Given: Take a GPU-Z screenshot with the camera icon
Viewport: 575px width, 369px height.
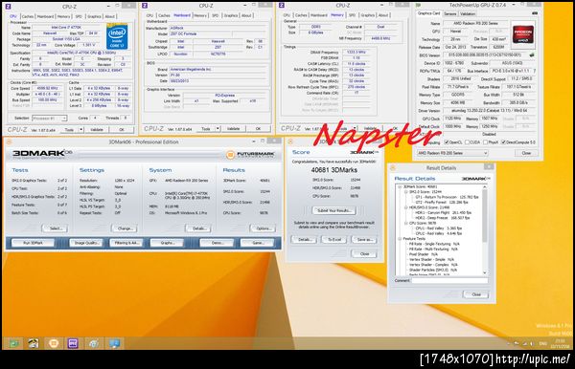Looking at the screenshot, I should point(535,13).
